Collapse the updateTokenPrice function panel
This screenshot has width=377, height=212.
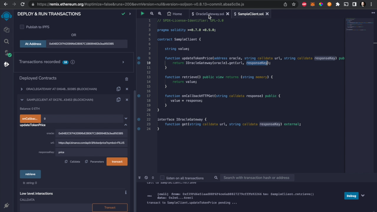click(126, 125)
